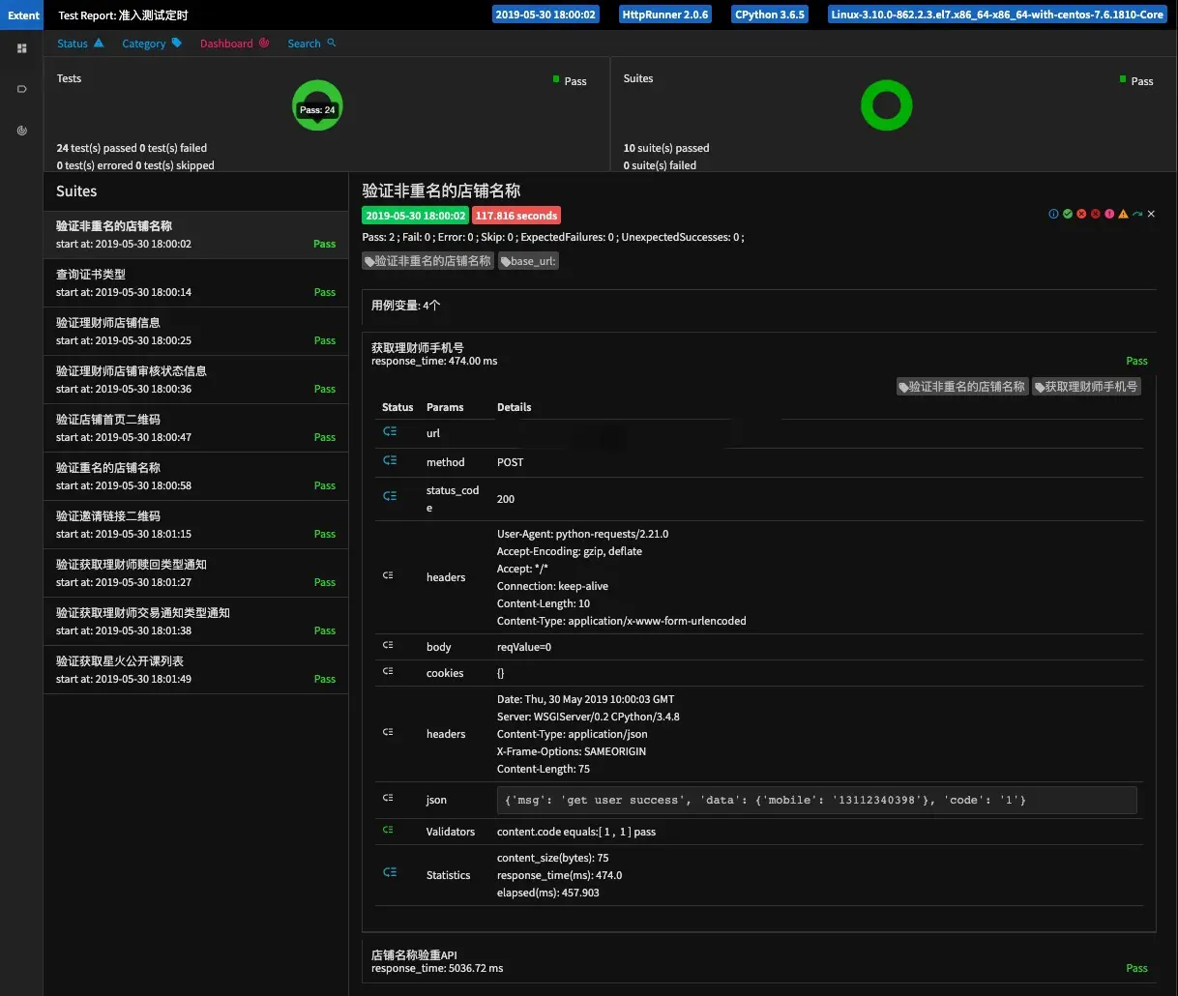Select the 验证获取星火公开课列表 suite

pos(195,669)
